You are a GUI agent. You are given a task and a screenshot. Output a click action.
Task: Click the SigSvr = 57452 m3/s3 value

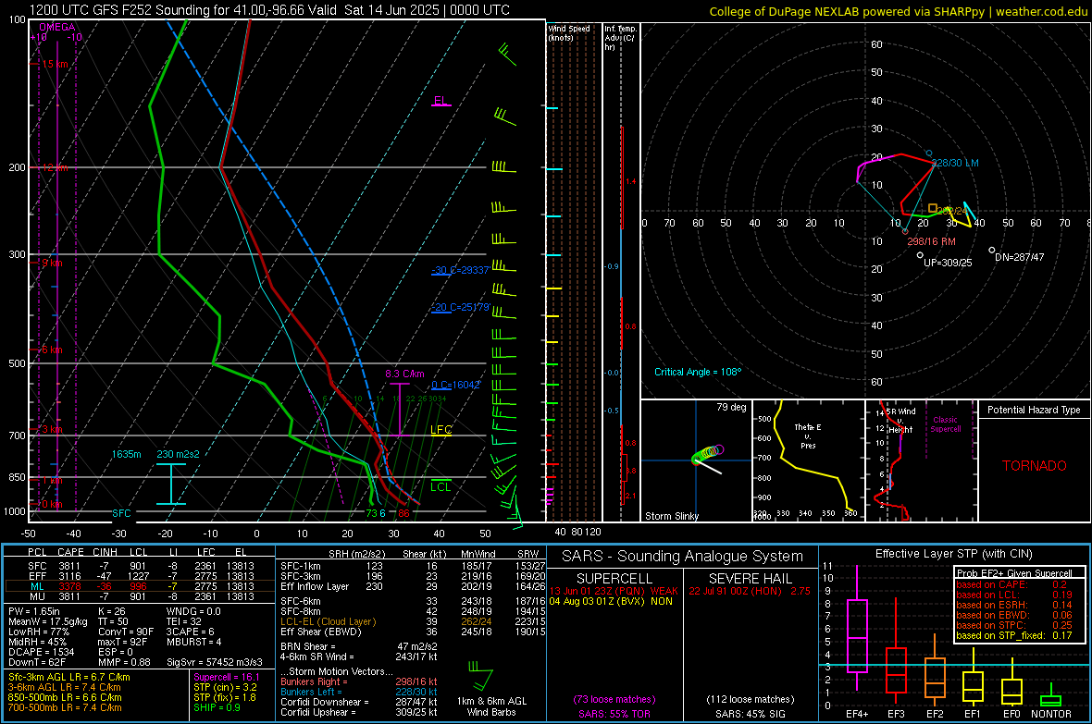pos(215,662)
